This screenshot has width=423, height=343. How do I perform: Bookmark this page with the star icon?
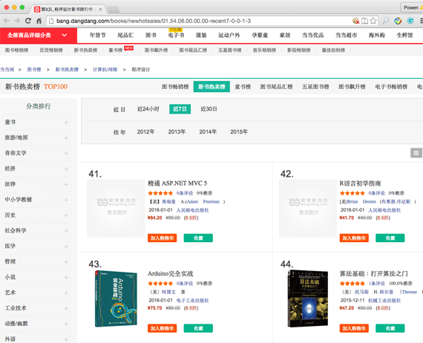pyautogui.click(x=373, y=21)
